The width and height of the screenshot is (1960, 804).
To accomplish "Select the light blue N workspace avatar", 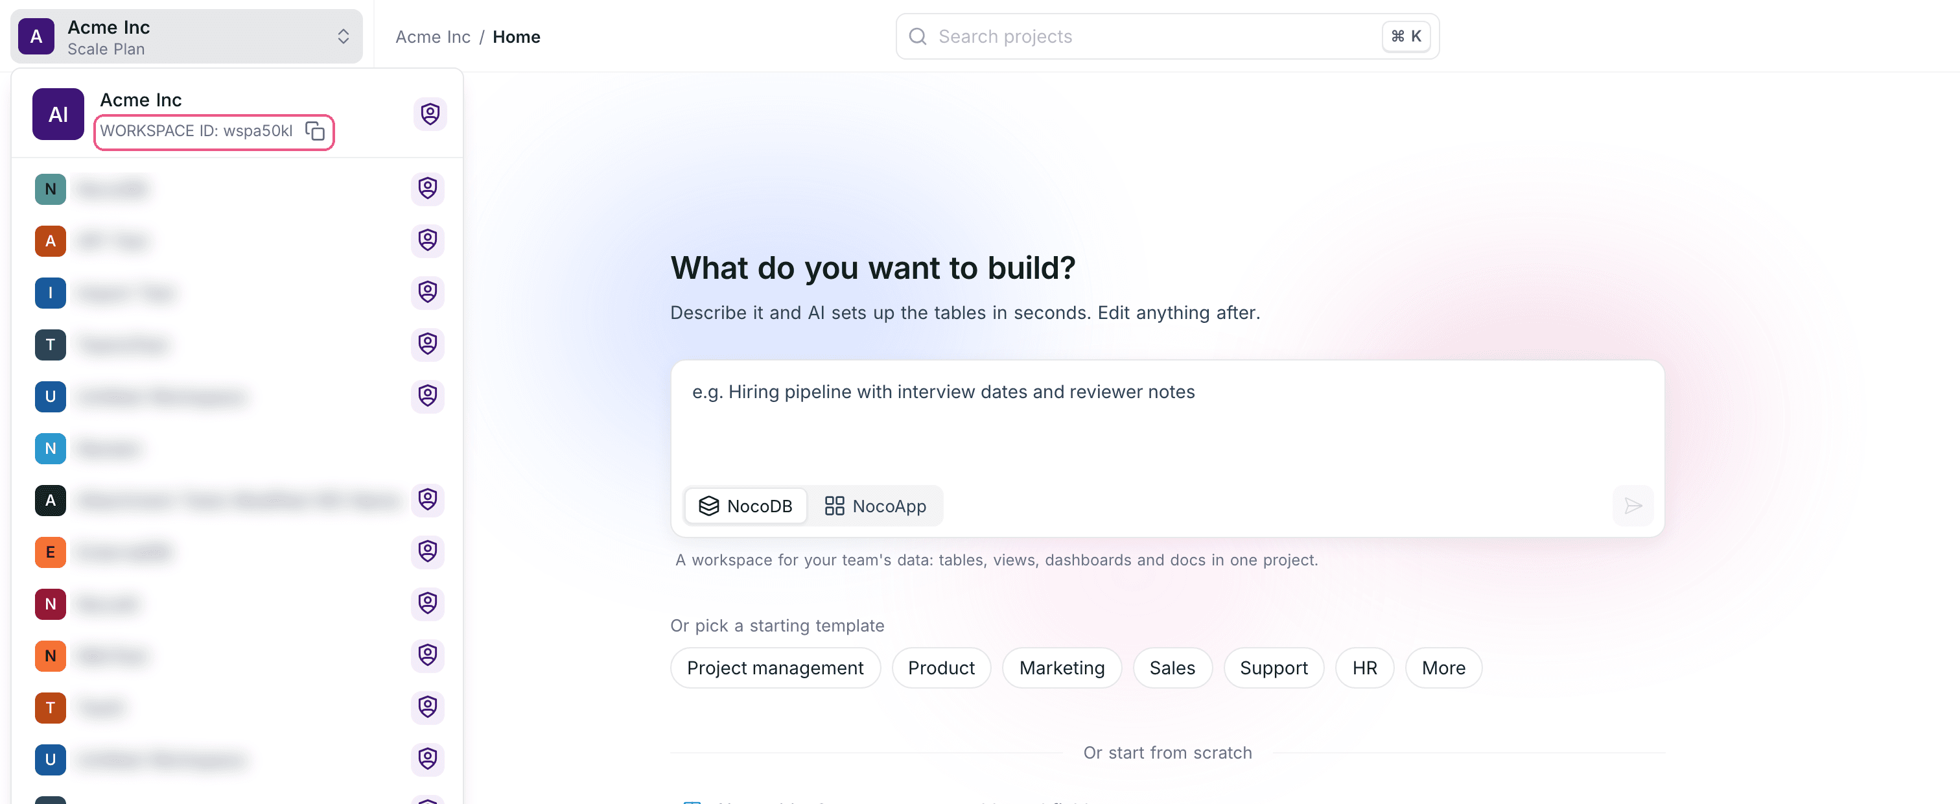I will coord(50,449).
